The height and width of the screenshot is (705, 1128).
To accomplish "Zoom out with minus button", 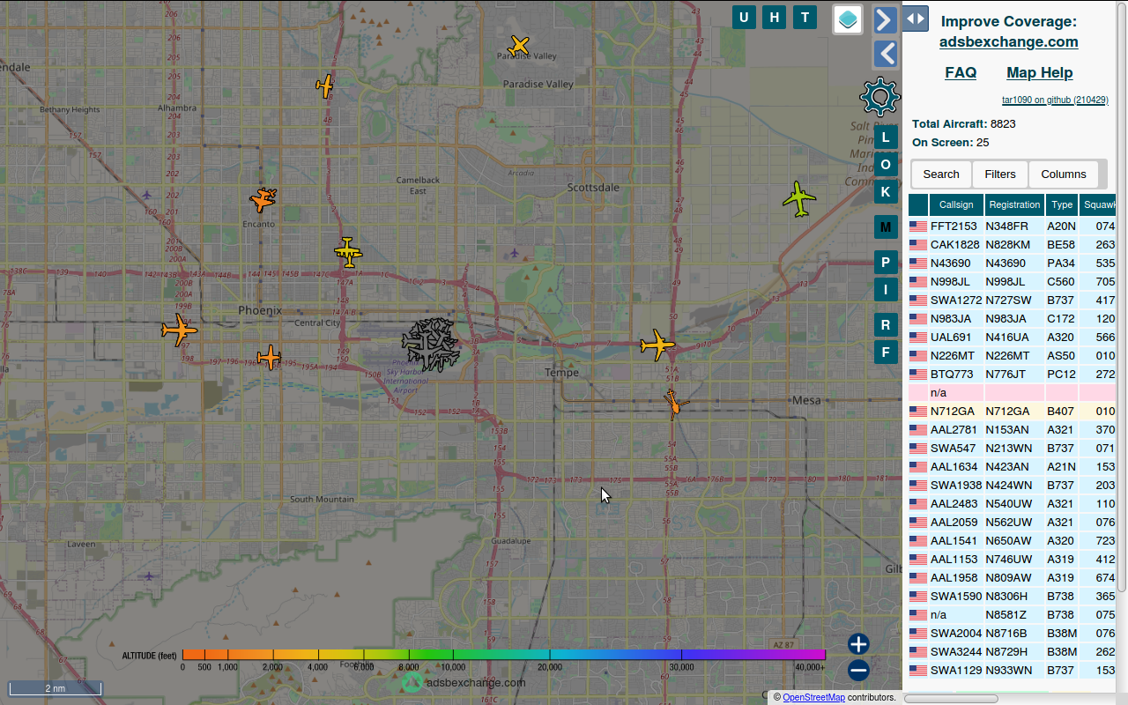I will point(858,671).
